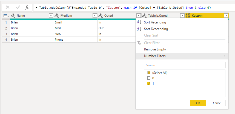Change data type icon of Opted column
This screenshot has width=235, height=114.
pyautogui.click(x=101, y=16)
